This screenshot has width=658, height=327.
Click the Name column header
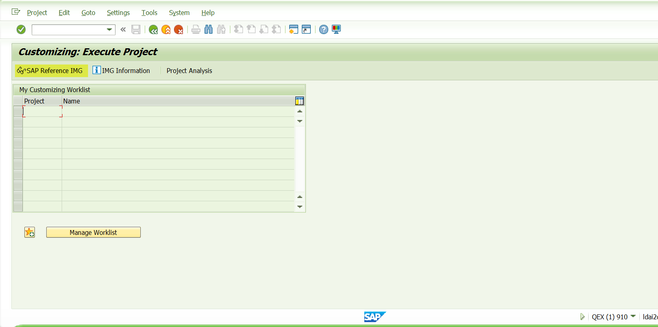(178, 101)
